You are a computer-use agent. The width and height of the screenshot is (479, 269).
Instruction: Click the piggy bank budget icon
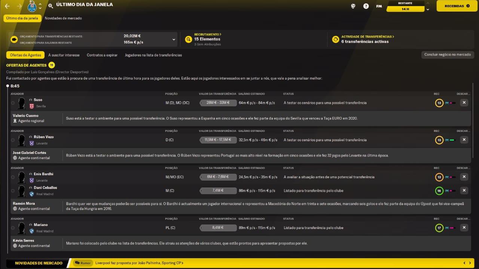point(14,39)
